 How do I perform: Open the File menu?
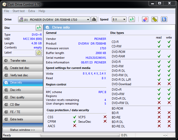[7, 11]
